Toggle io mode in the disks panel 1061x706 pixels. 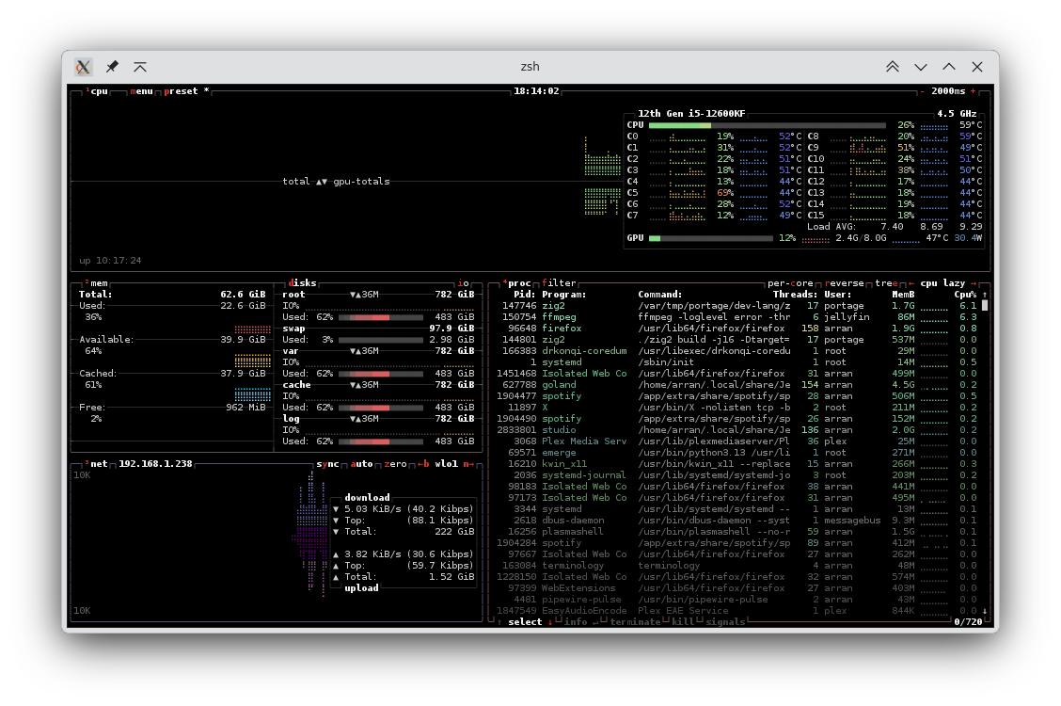(463, 283)
